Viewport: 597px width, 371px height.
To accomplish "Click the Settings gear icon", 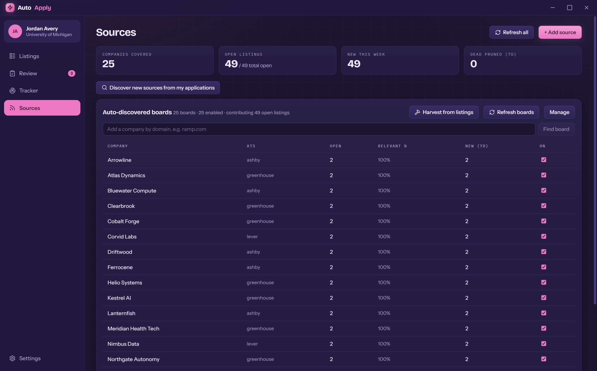I will point(12,358).
